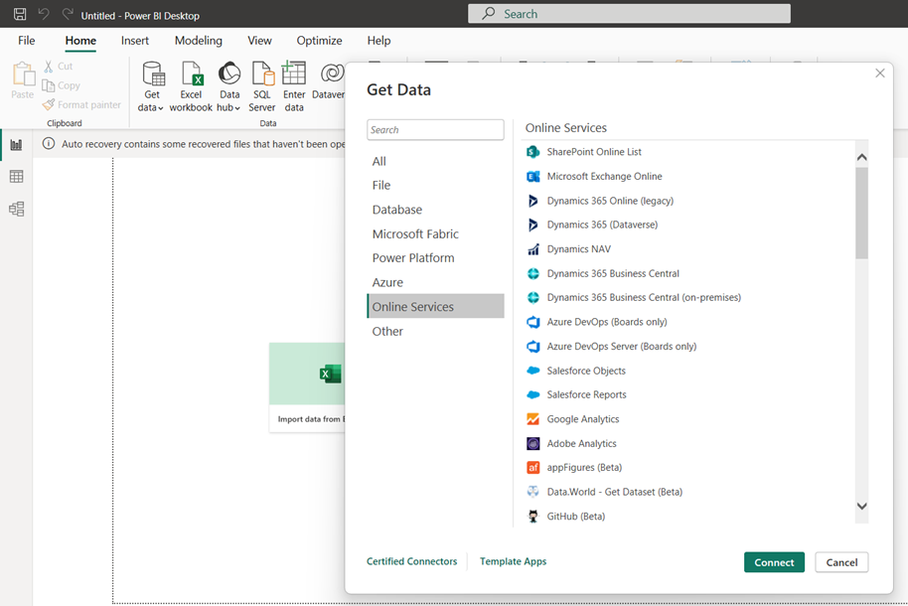Viewport: 908px width, 606px height.
Task: Expand the Data hub dropdown arrow
Action: pyautogui.click(x=237, y=108)
